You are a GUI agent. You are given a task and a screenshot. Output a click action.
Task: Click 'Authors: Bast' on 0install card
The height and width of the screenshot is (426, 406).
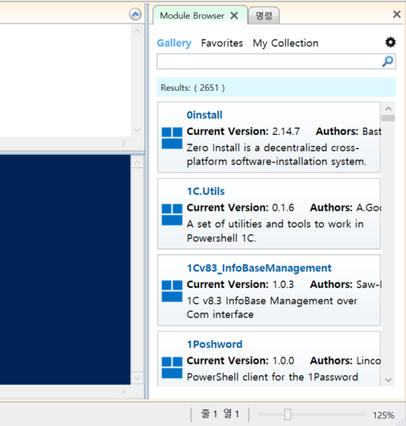[x=348, y=131]
